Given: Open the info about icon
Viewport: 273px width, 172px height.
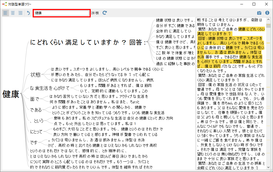Looking at the screenshot, I should click(267, 13).
